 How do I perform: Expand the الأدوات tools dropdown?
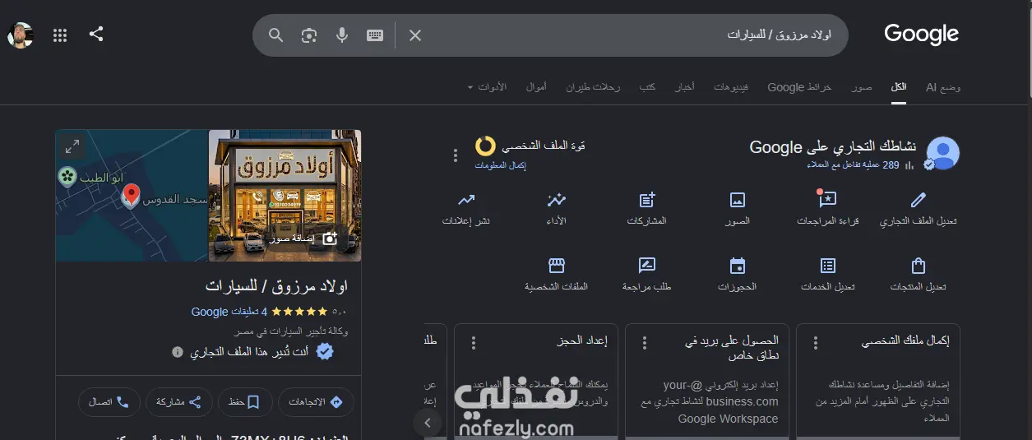point(488,86)
